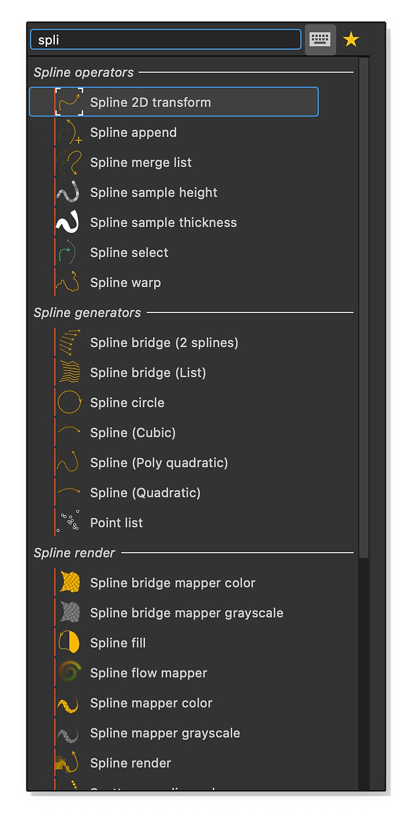417x827 pixels.
Task: Click the Spline flow mapper swirl icon
Action: coord(69,672)
